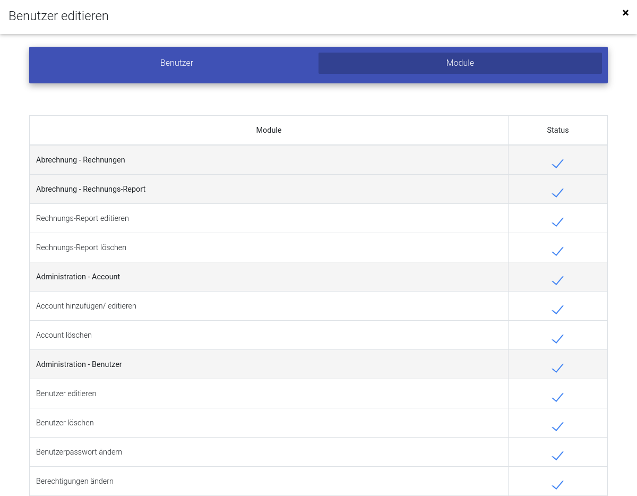Click checkmark for Administration - Benutzer
The height and width of the screenshot is (496, 637).
557,368
